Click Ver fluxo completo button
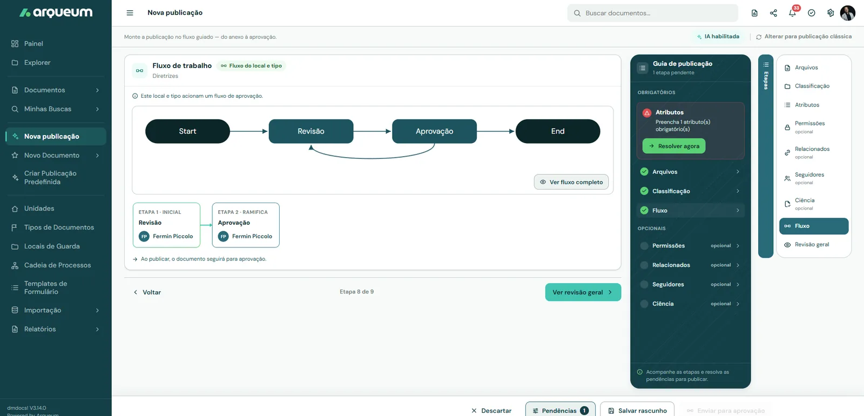 (571, 182)
